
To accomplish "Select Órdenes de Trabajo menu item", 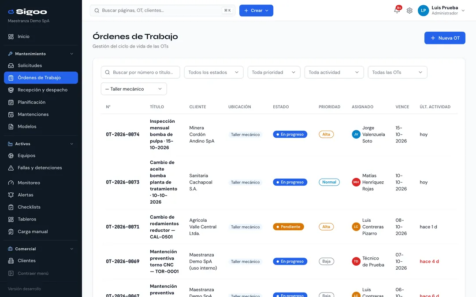I will point(41,77).
